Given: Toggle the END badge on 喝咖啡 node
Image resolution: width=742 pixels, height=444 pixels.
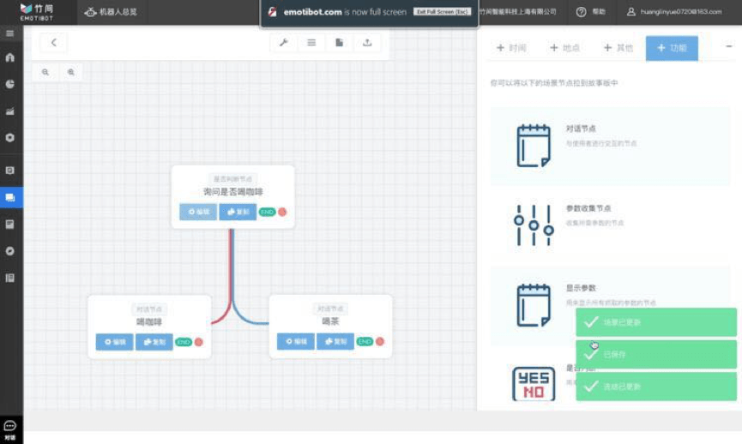Looking at the screenshot, I should tap(183, 341).
